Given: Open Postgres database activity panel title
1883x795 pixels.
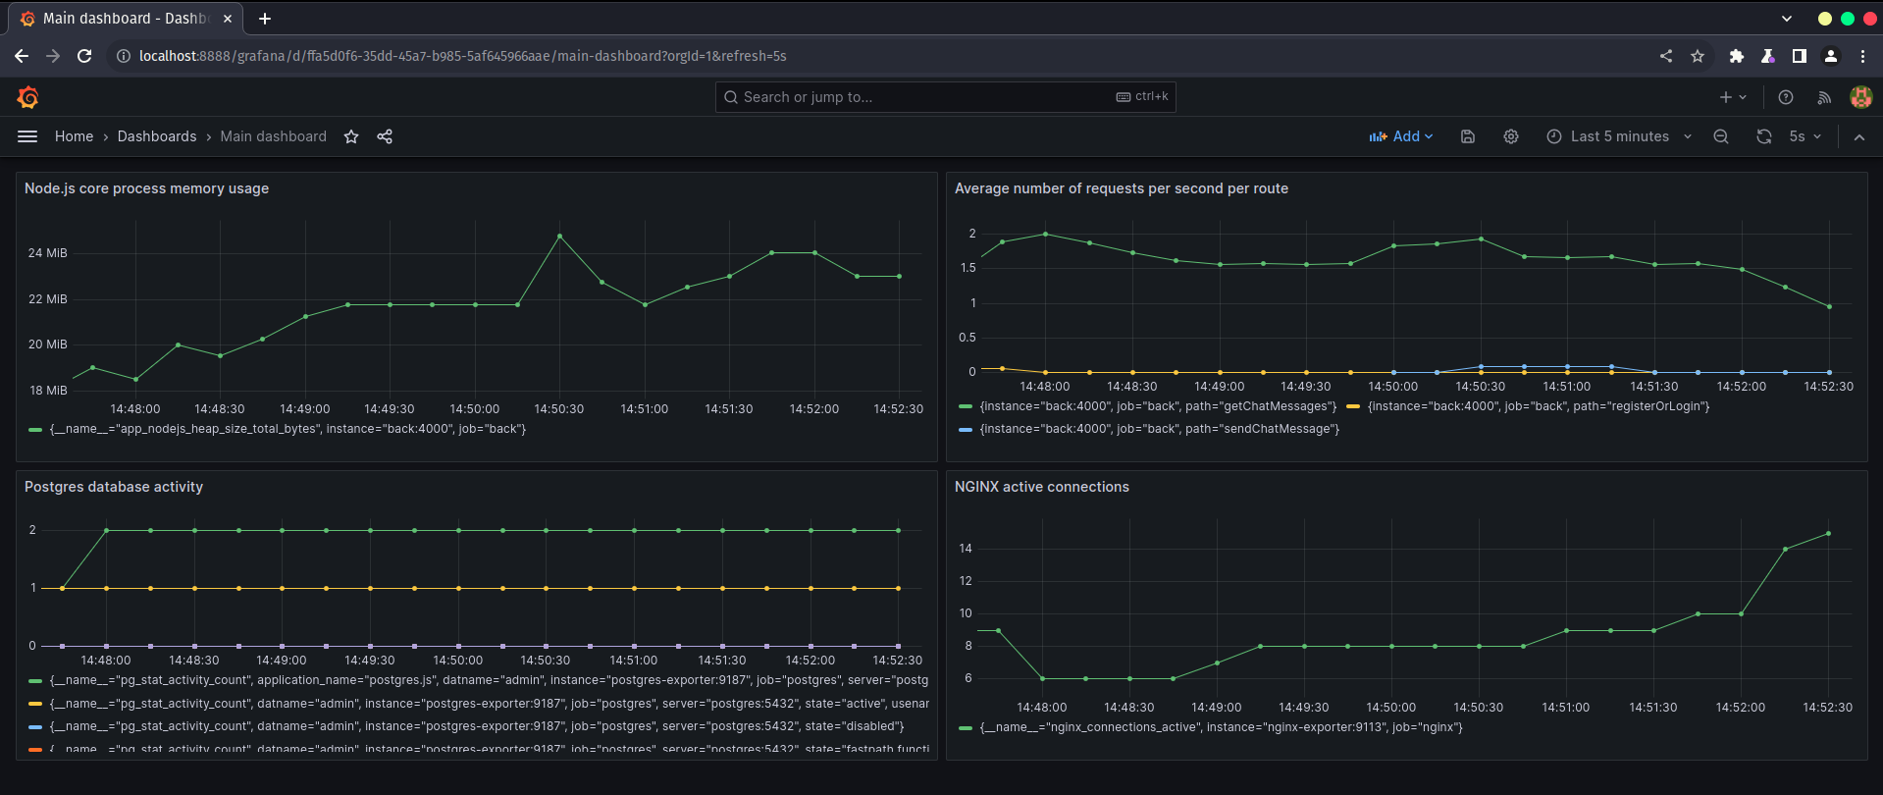Looking at the screenshot, I should (x=114, y=487).
